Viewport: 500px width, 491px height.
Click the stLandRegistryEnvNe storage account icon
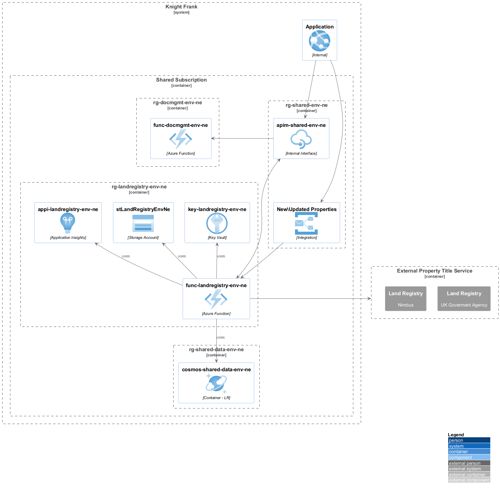pos(143,223)
